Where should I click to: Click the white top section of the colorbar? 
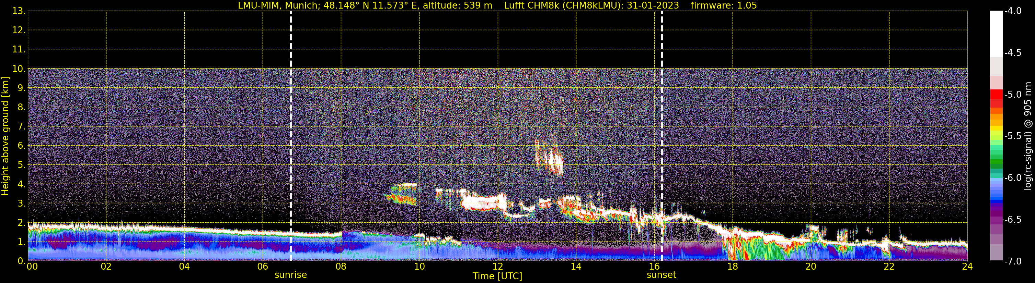[x=996, y=34]
